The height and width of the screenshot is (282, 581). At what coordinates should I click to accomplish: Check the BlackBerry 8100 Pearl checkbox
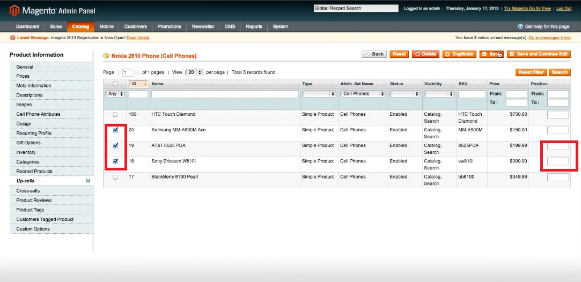[x=115, y=177]
